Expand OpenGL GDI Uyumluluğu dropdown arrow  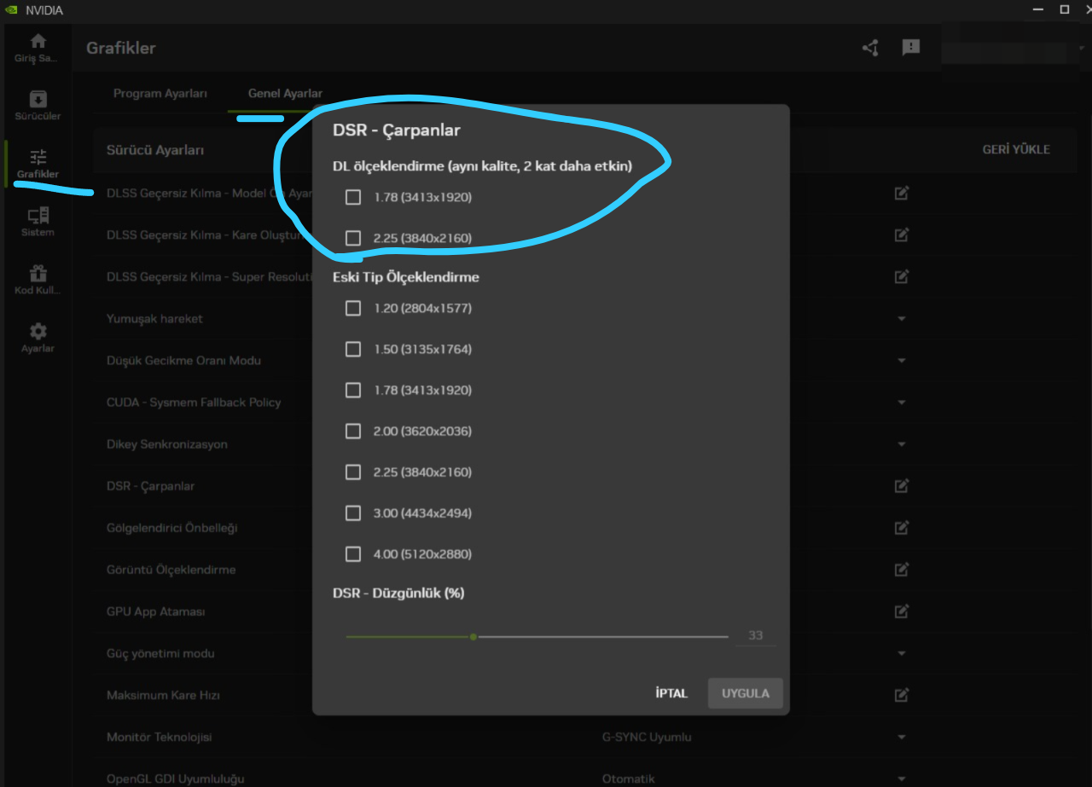pyautogui.click(x=902, y=778)
